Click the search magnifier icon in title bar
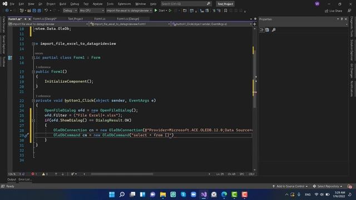Image resolution: width=356 pixels, height=200 pixels. [209, 4]
